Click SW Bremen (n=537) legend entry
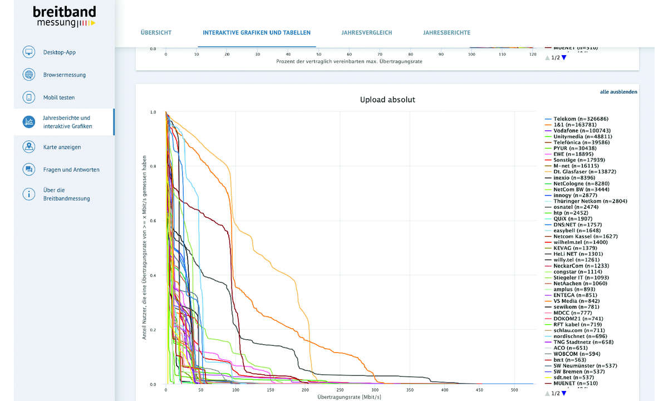The image size is (668, 401). (575, 371)
